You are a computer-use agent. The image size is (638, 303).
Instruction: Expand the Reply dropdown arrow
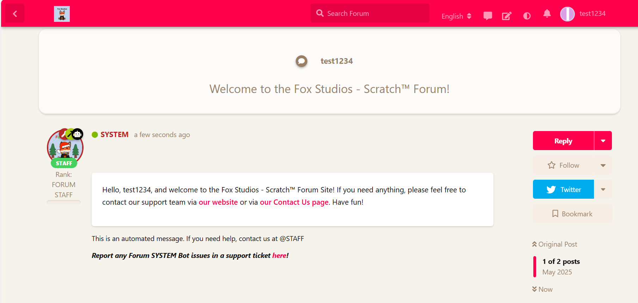tap(603, 141)
